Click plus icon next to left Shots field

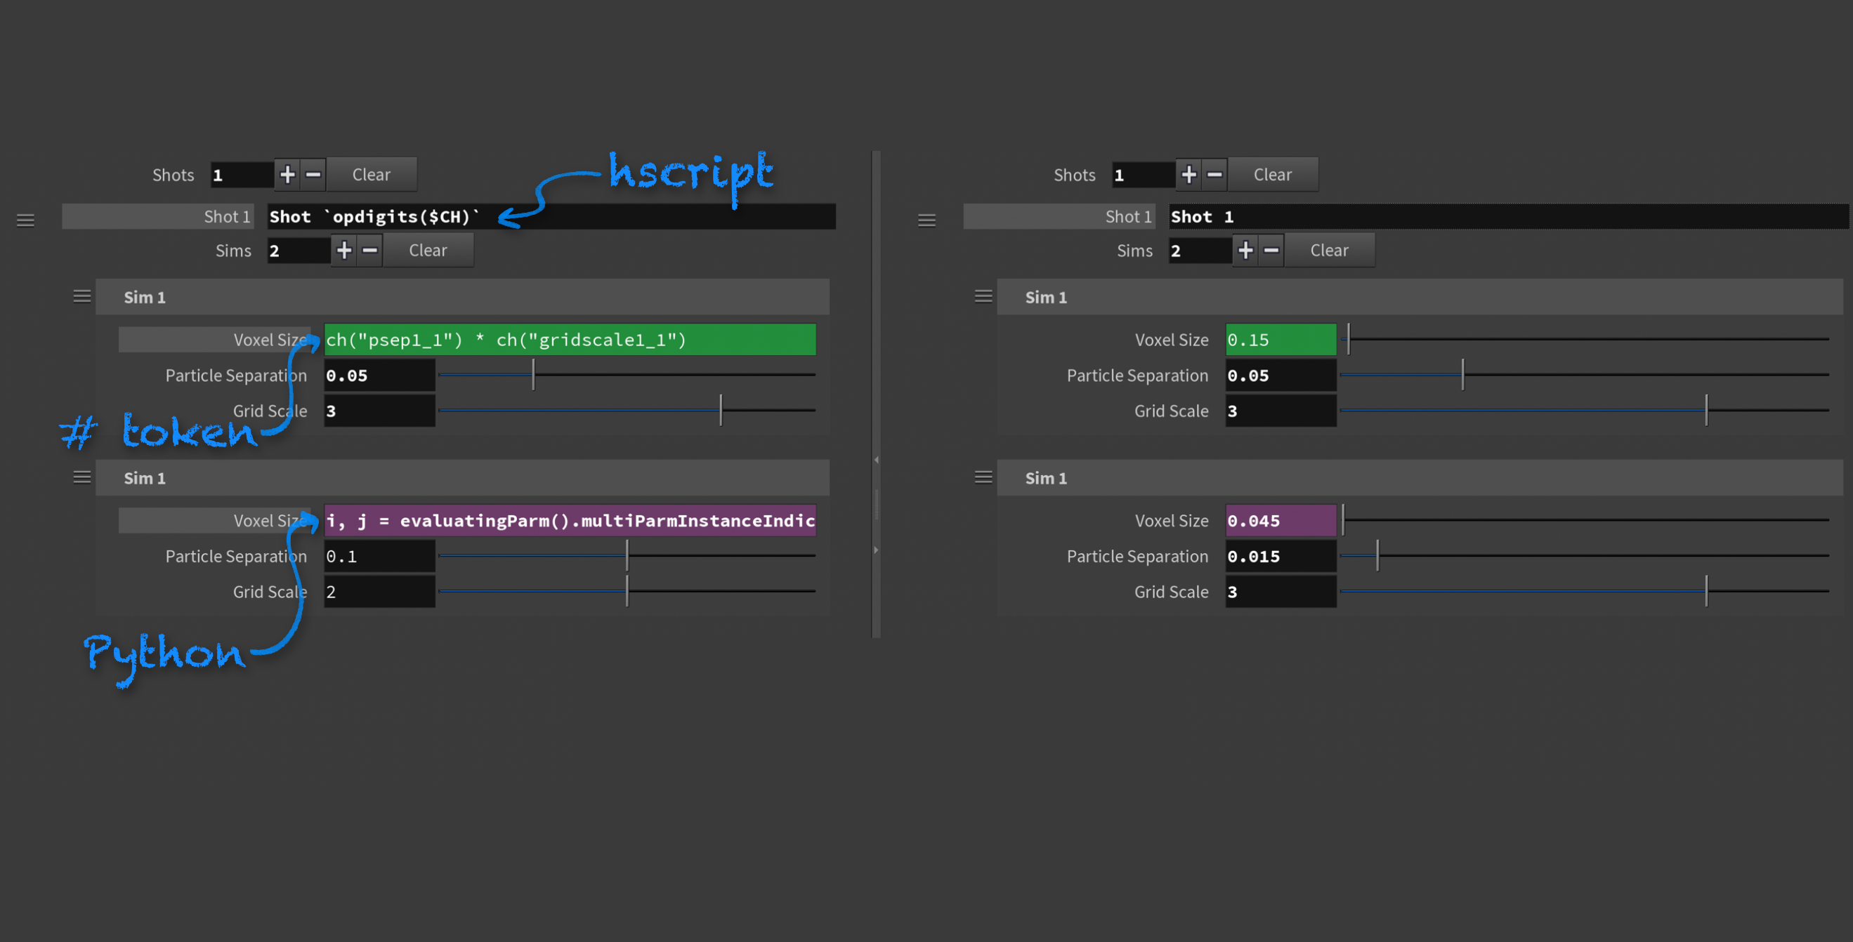click(x=287, y=175)
